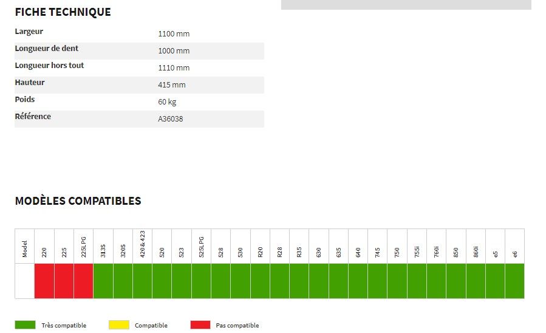Click the green cell under model 313S
The height and width of the screenshot is (333, 546).
[103, 281]
